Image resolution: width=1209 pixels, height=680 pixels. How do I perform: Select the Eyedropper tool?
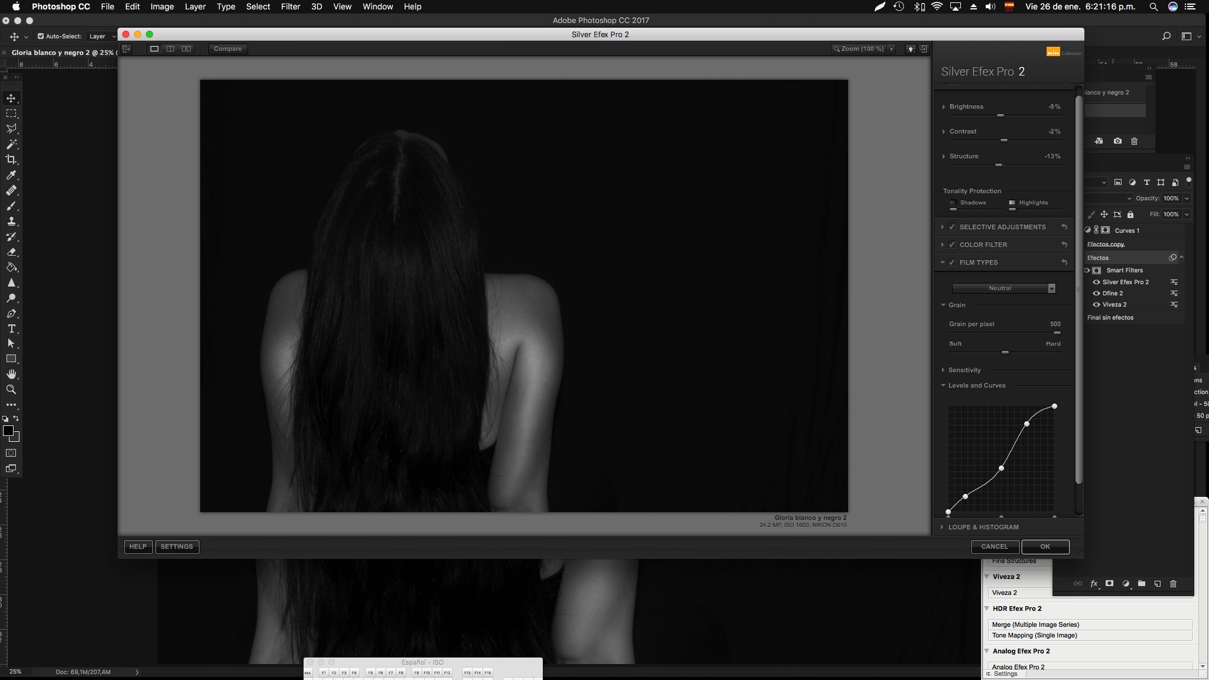pyautogui.click(x=11, y=175)
